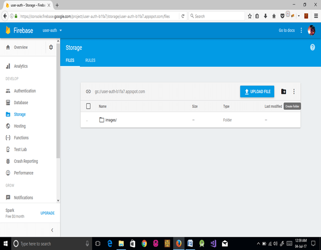This screenshot has height=250, width=321.
Task: Open the downloads arrow icon
Action: point(265,16)
